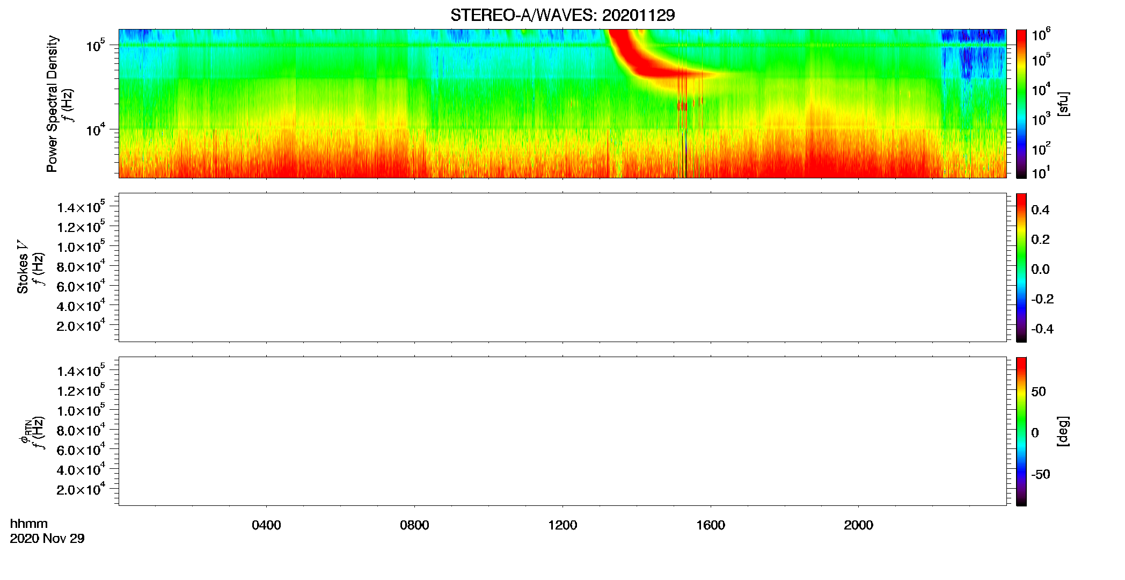Click the plot title STEREO-A/WAVES: 20201129
Screen dimensions: 1125x580
pos(562,15)
